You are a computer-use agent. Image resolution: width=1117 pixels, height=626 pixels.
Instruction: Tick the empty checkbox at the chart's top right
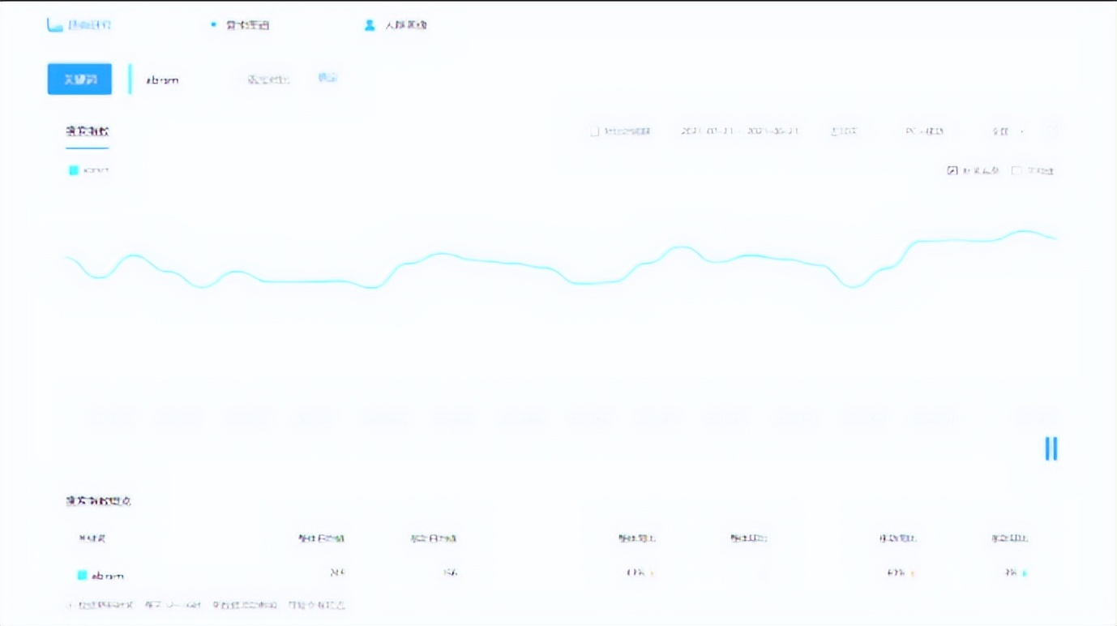pos(1016,170)
